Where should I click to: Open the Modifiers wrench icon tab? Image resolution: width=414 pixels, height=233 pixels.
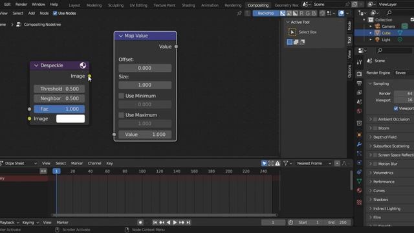[x=359, y=144]
